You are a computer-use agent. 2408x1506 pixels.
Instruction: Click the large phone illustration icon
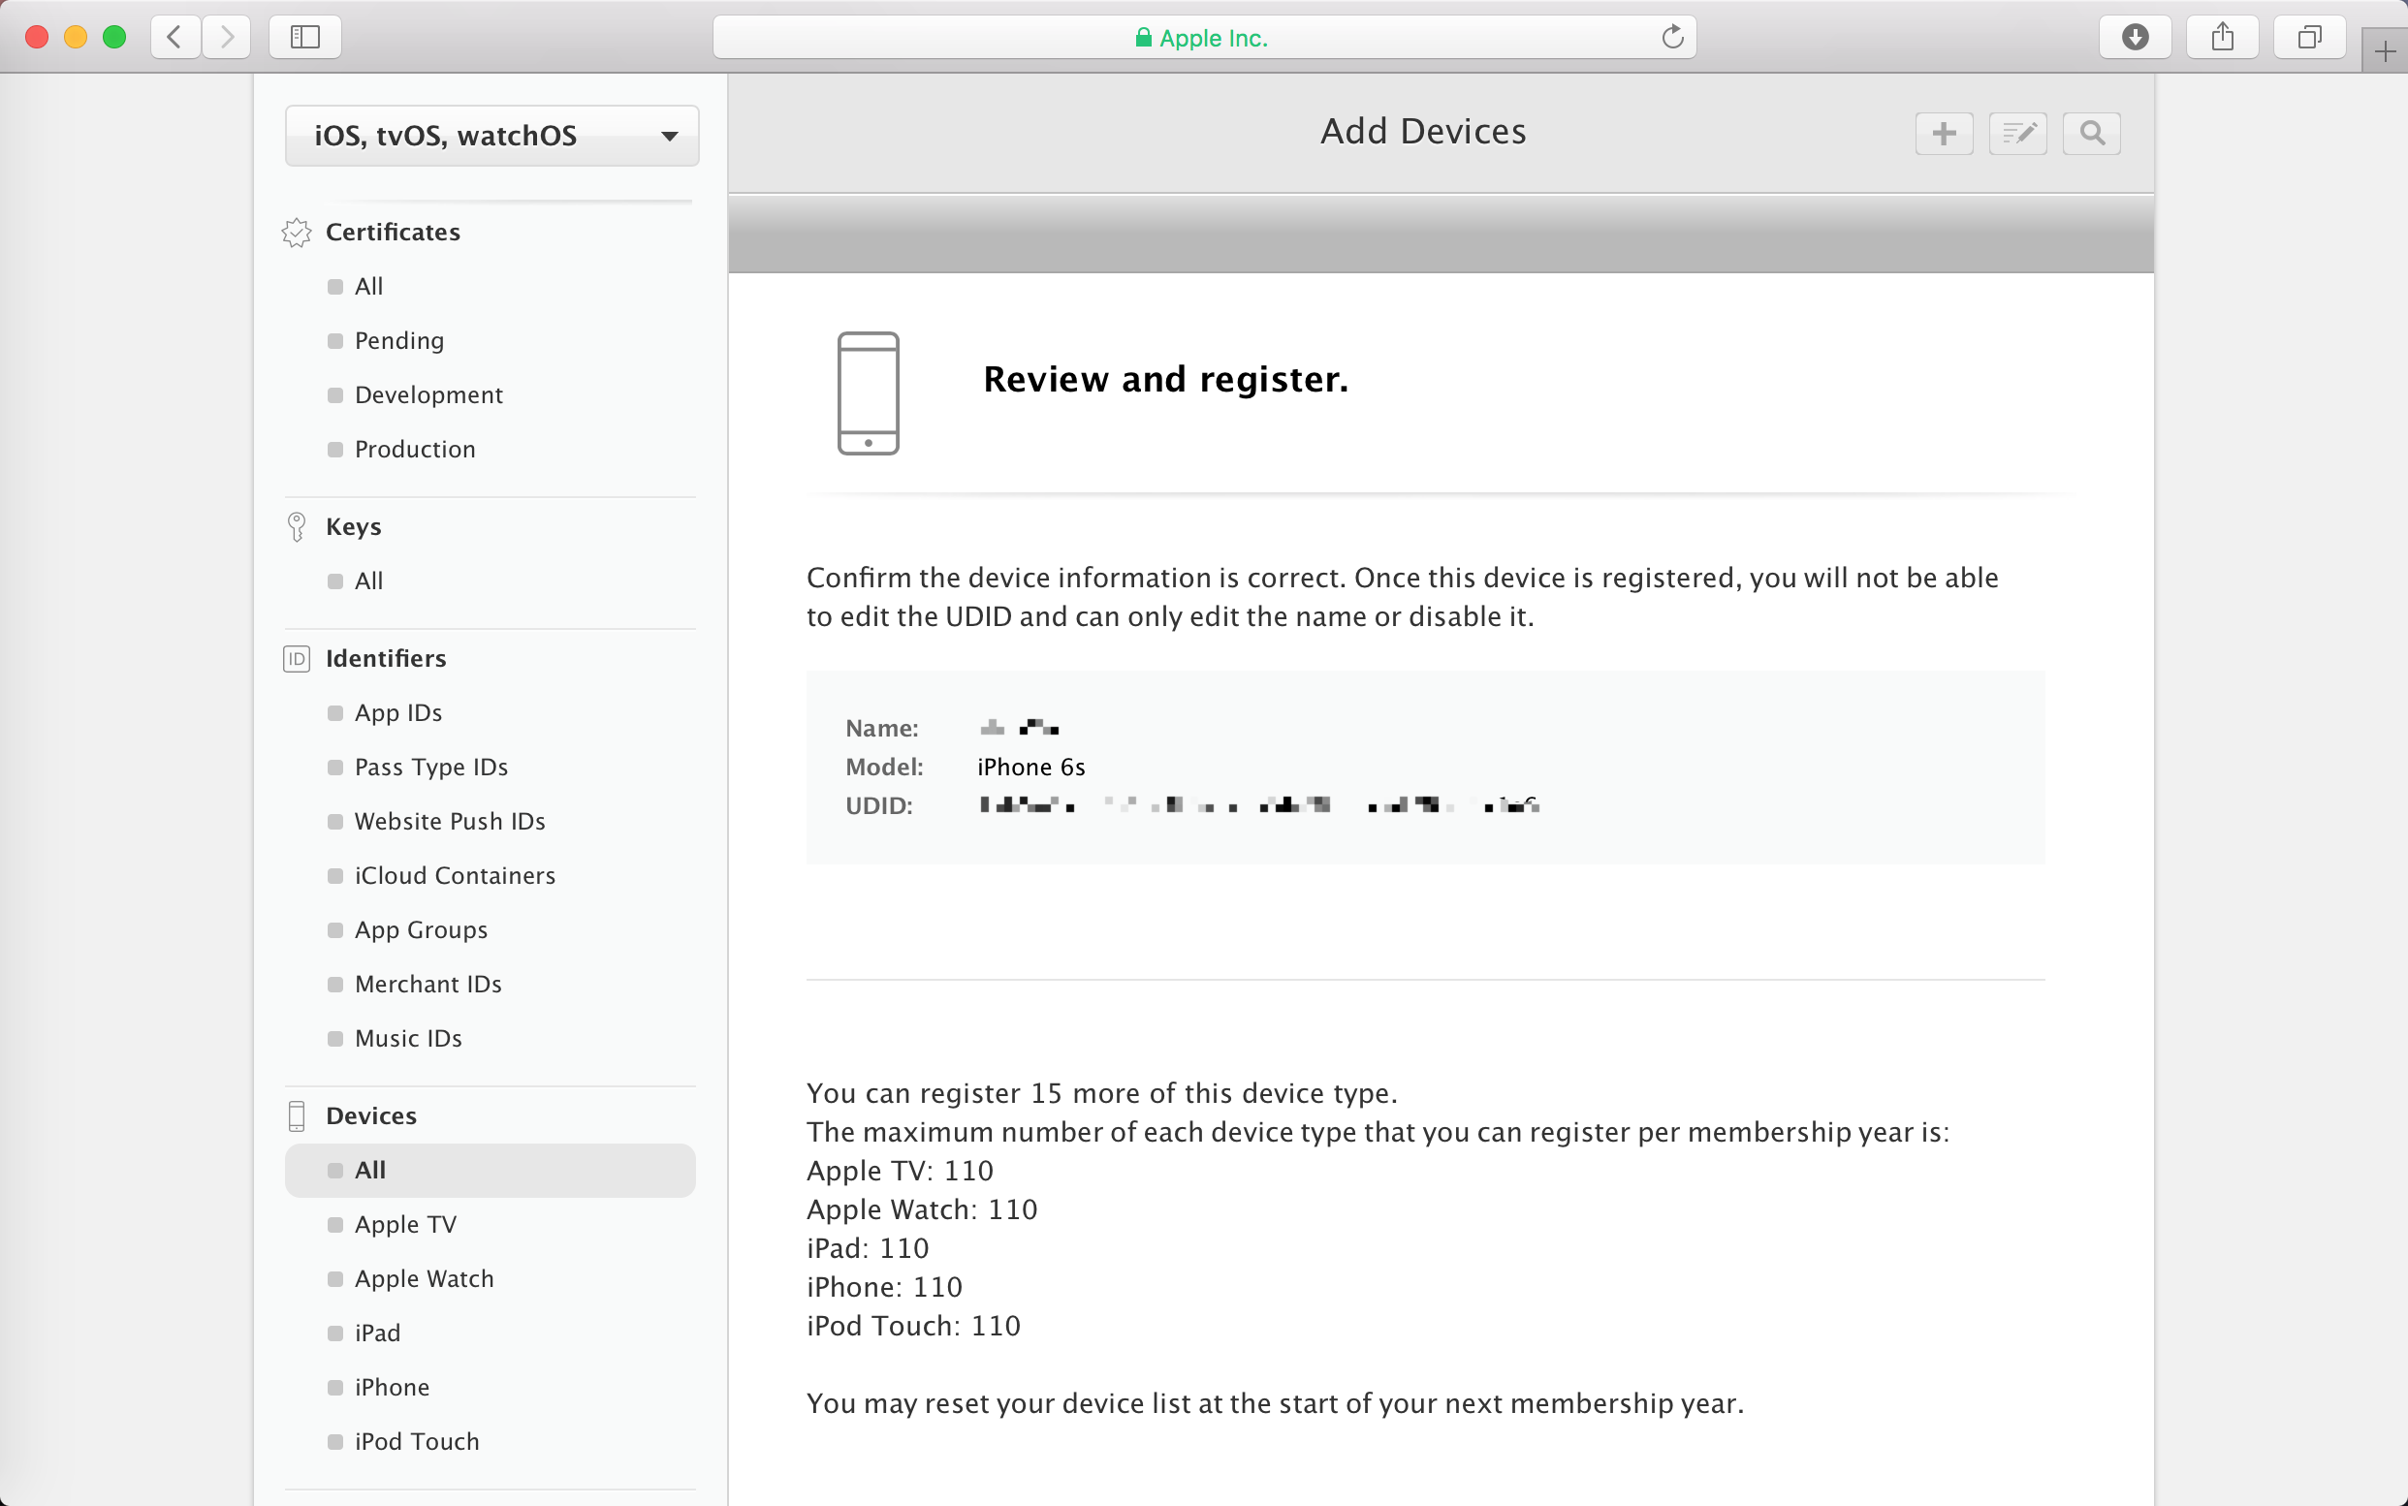click(868, 393)
